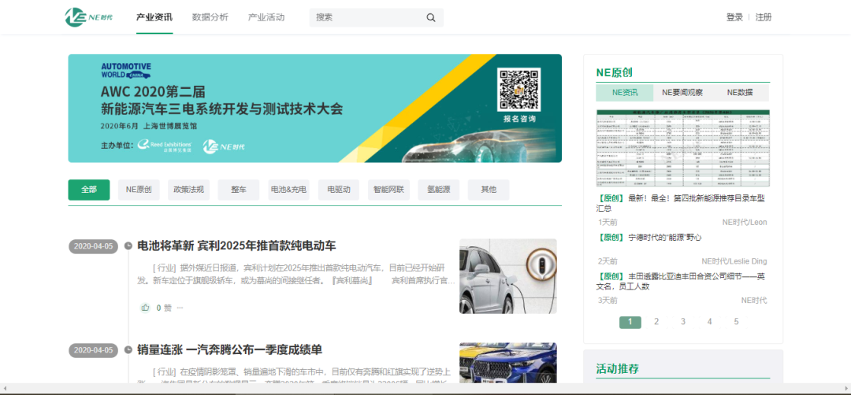Open 丰田透露比亚迪丰田合资公司细节 article
851x395 pixels.
[681, 281]
